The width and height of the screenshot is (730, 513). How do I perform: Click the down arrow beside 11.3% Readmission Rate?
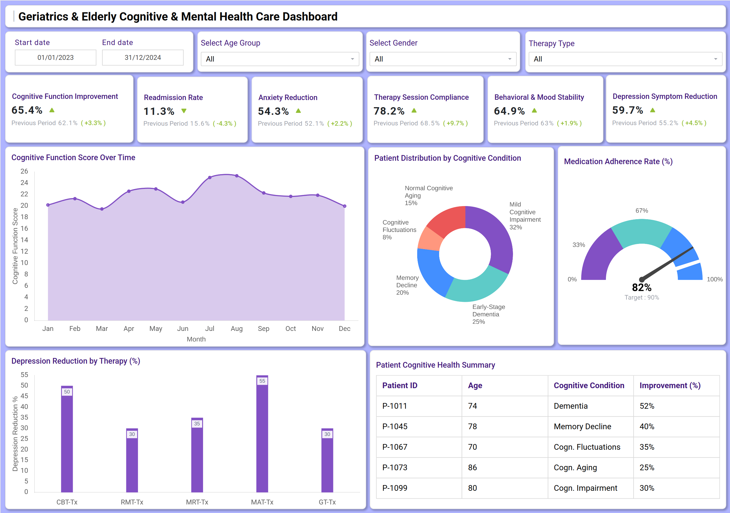184,111
